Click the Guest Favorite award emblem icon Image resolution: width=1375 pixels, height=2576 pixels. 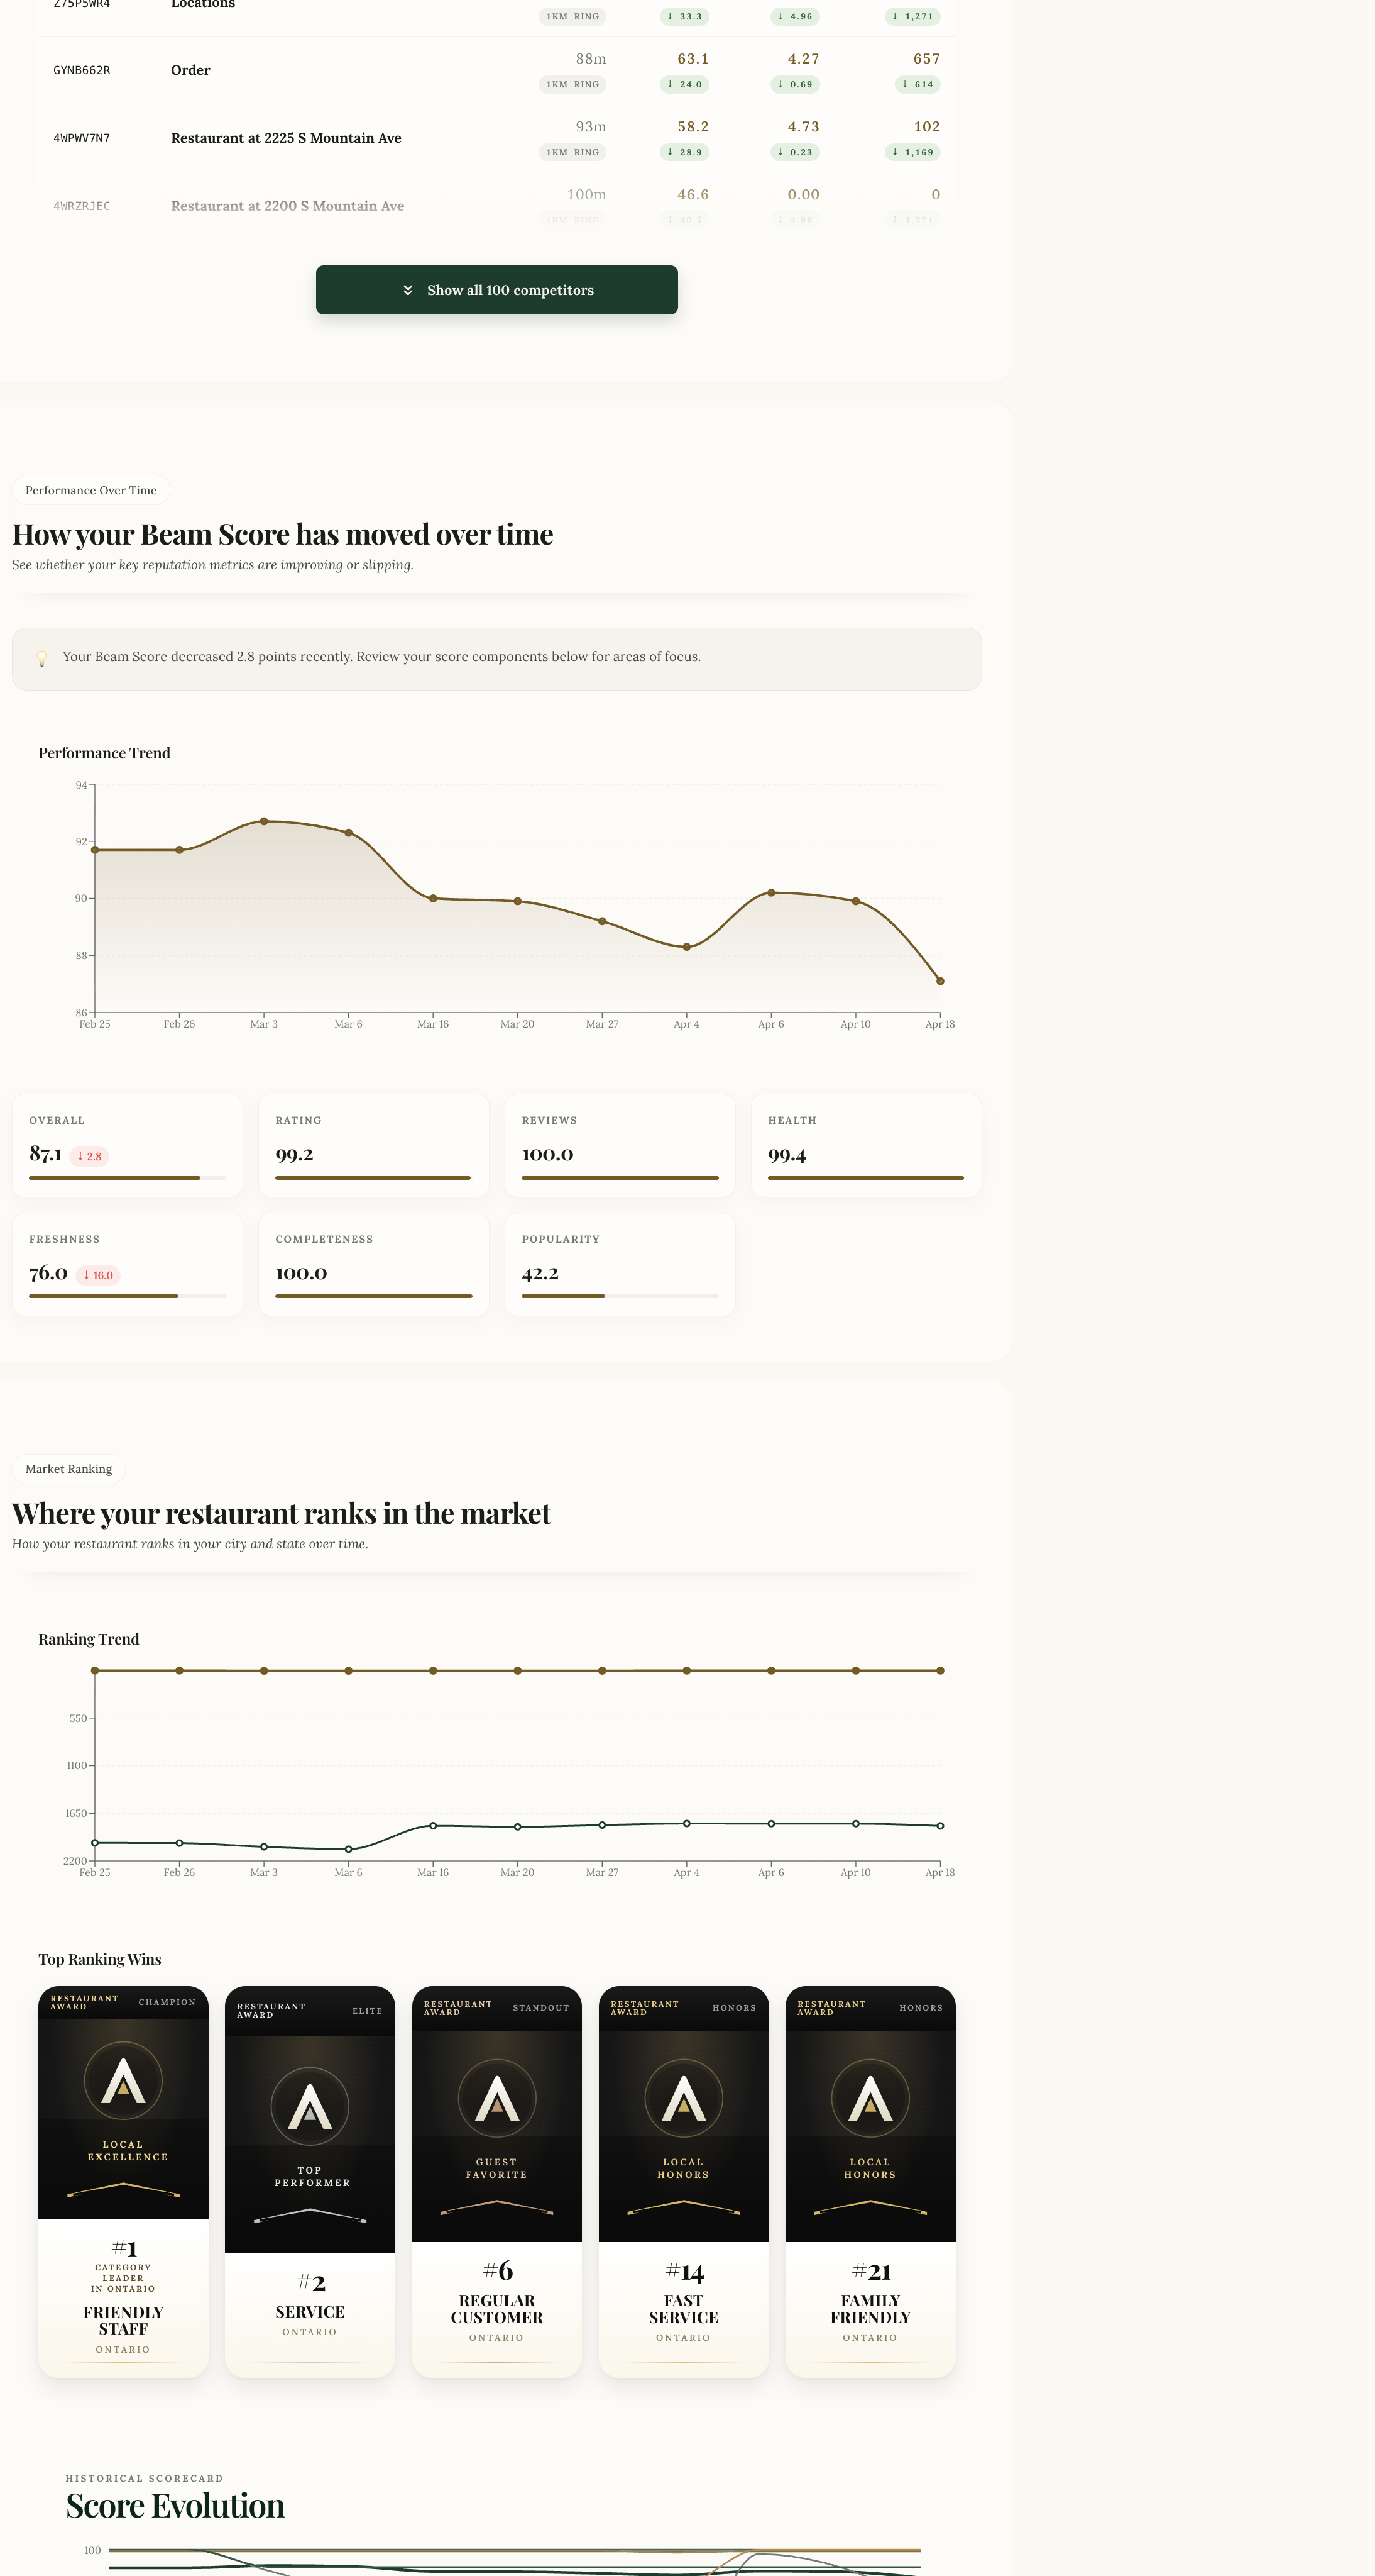[496, 2097]
